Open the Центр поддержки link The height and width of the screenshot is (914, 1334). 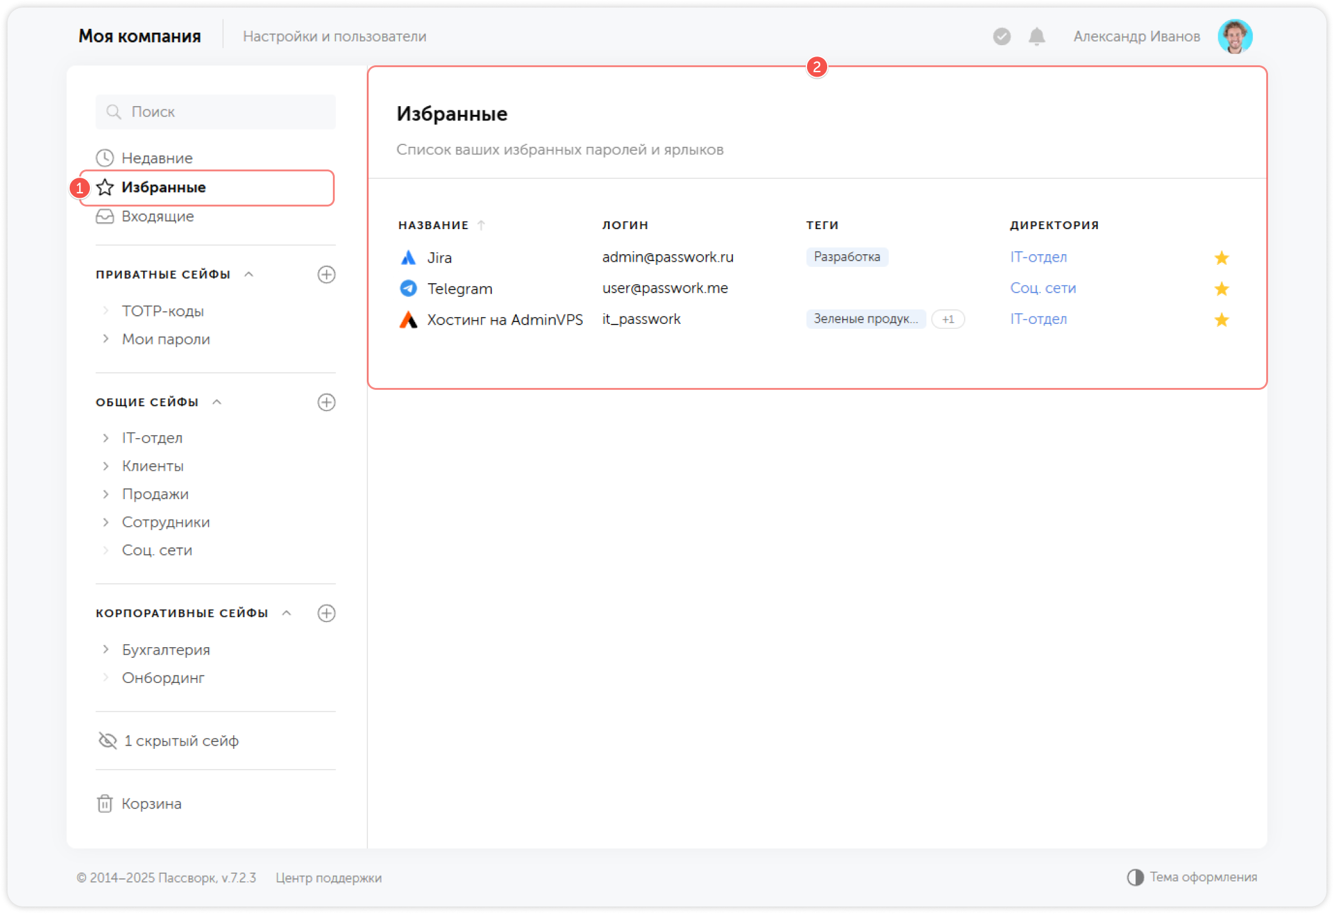point(328,878)
